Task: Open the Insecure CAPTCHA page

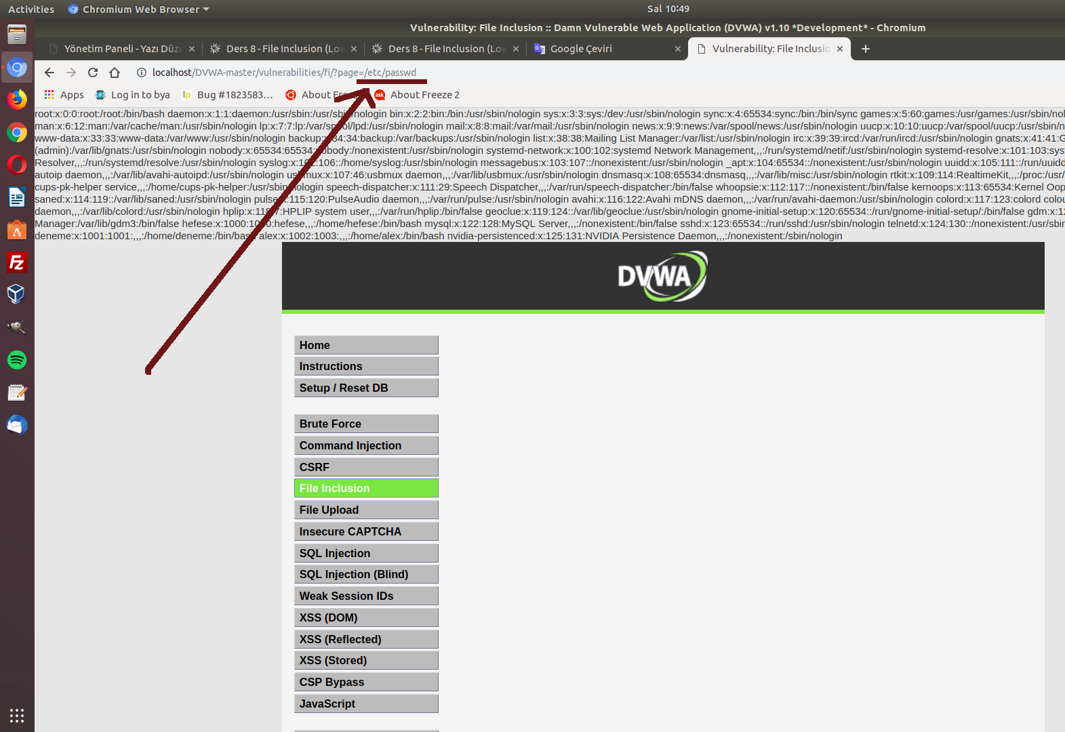Action: pos(366,531)
